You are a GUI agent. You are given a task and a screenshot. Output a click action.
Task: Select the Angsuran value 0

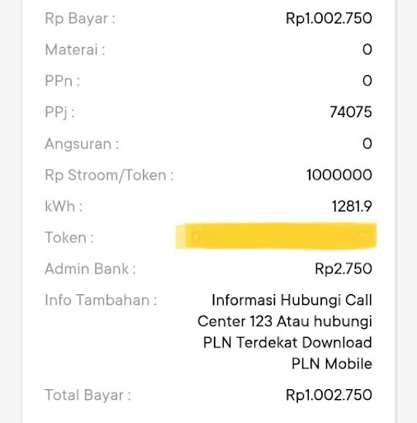[x=367, y=144]
